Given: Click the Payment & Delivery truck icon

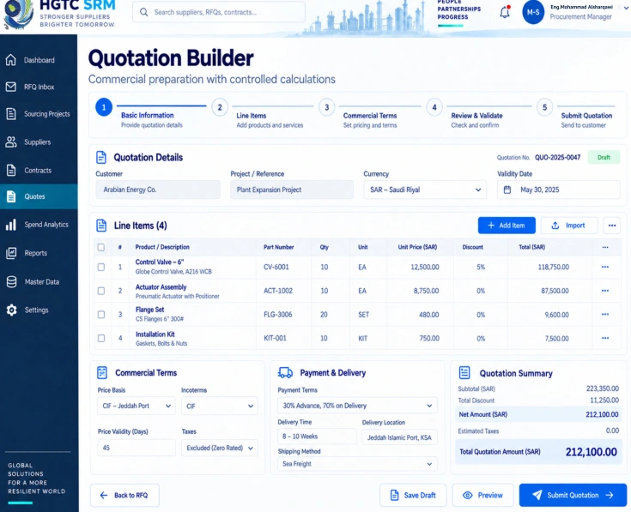Looking at the screenshot, I should point(285,372).
